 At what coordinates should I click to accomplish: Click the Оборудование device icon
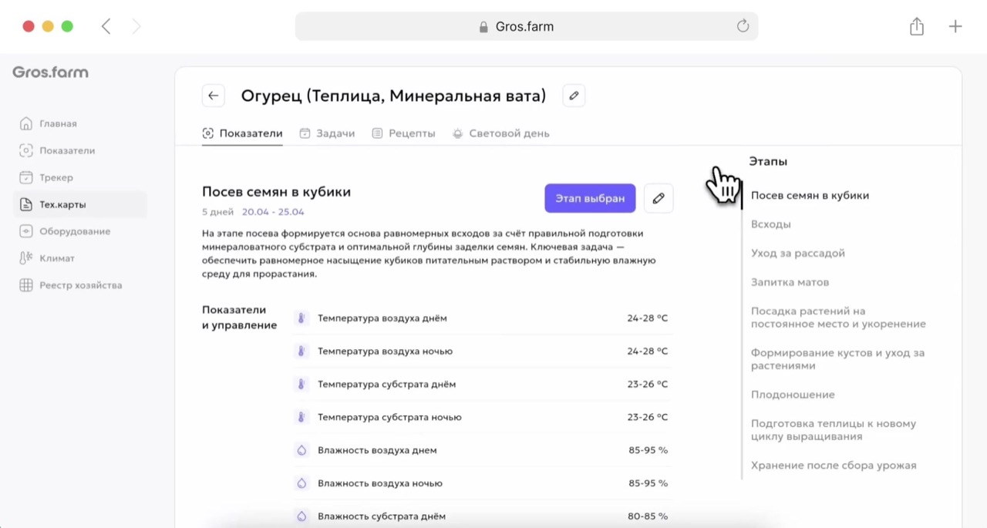26,231
